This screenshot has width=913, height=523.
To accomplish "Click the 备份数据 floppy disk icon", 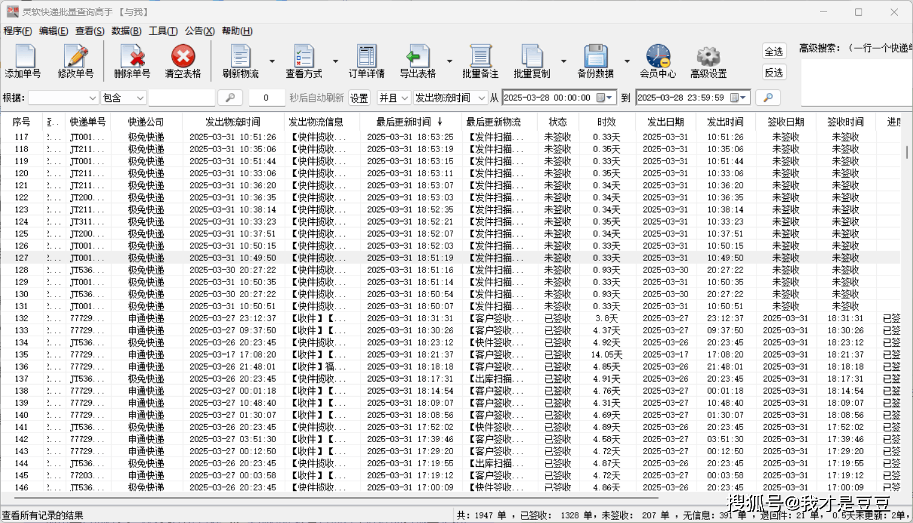I will [x=596, y=56].
